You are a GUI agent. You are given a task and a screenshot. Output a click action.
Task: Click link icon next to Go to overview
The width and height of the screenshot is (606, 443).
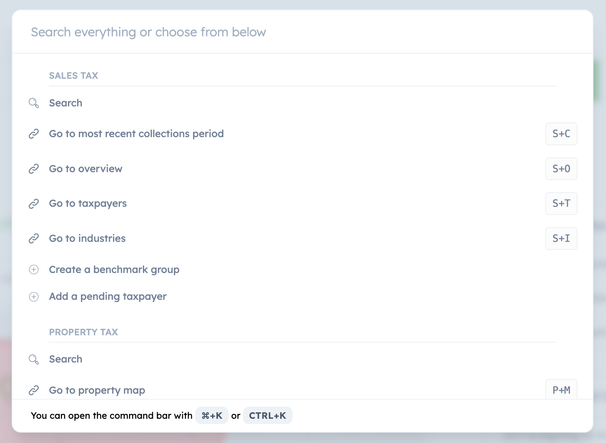click(x=34, y=169)
